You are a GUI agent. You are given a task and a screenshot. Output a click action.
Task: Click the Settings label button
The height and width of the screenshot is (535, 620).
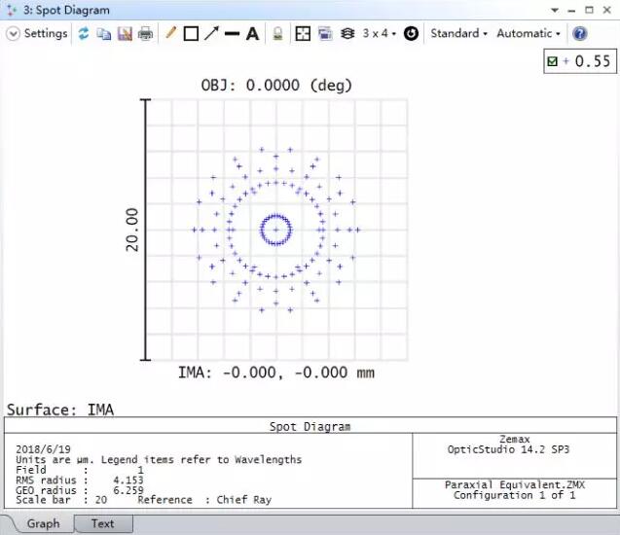click(46, 33)
